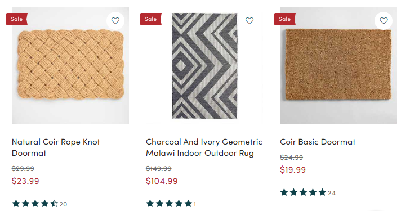Save the Coir Basic Doormat with heart icon

point(384,21)
